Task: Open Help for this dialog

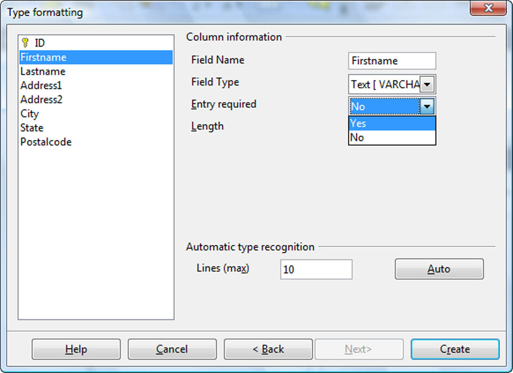Action: coord(76,349)
